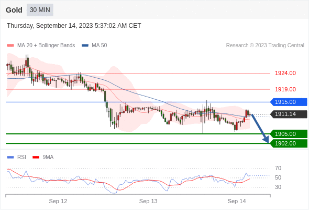Select the 1911.14 current price tag
This screenshot has width=309, height=210.
click(x=289, y=114)
